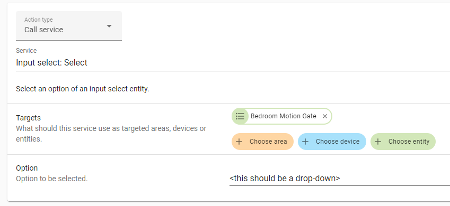Click the Service label above the field

tap(27, 51)
